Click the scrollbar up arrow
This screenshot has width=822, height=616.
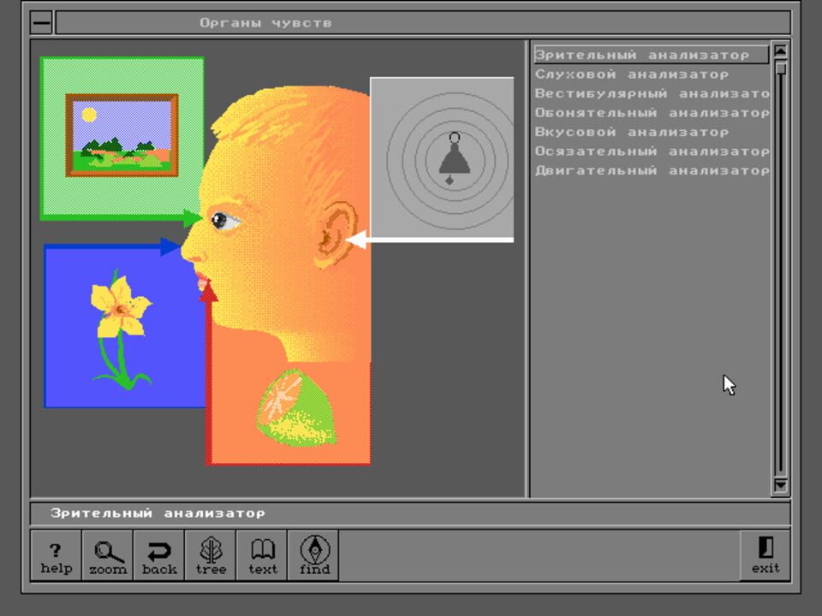point(779,52)
